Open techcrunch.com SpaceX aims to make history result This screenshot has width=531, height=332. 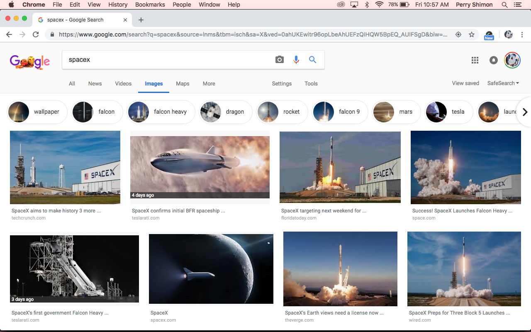(x=56, y=211)
